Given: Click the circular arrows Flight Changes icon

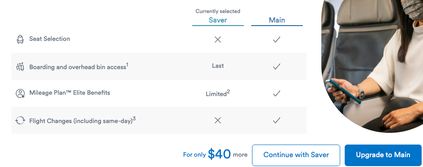Looking at the screenshot, I should click(20, 120).
